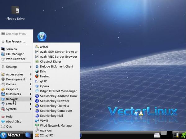Click the SeaMonkey Address Book icon
This screenshot has height=139, width=186.
click(x=37, y=96)
